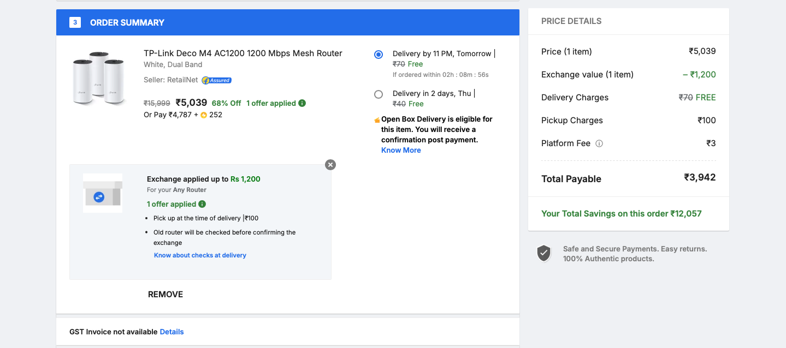Click the struck-through ₹15,999 original price
The image size is (786, 348).
tap(157, 103)
